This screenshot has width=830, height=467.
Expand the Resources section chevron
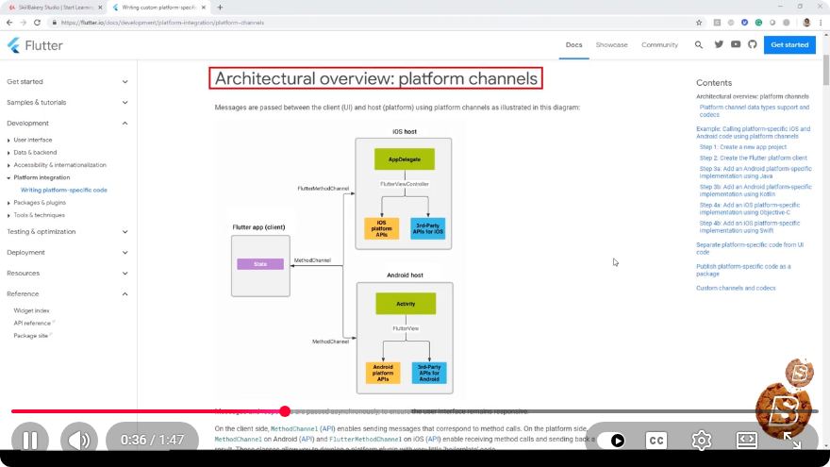[x=124, y=274]
